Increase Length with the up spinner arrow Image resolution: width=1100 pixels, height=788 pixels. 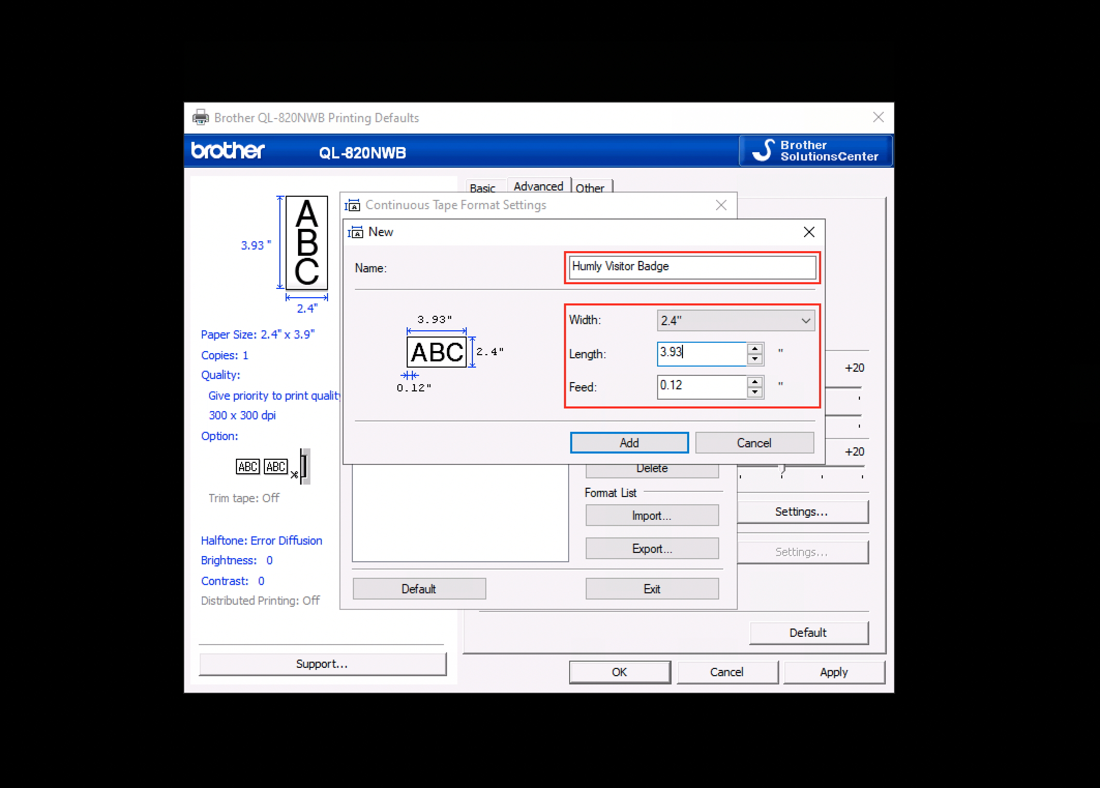click(755, 348)
